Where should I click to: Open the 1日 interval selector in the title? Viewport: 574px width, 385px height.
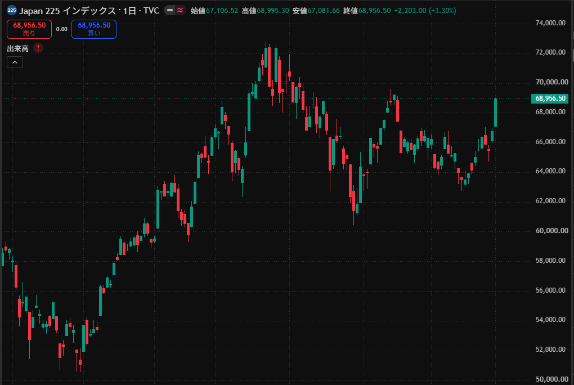(x=129, y=11)
